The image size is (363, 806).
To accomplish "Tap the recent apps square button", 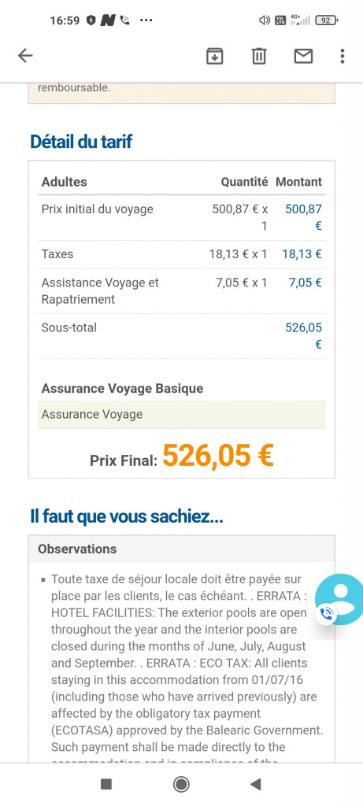I will tap(106, 784).
